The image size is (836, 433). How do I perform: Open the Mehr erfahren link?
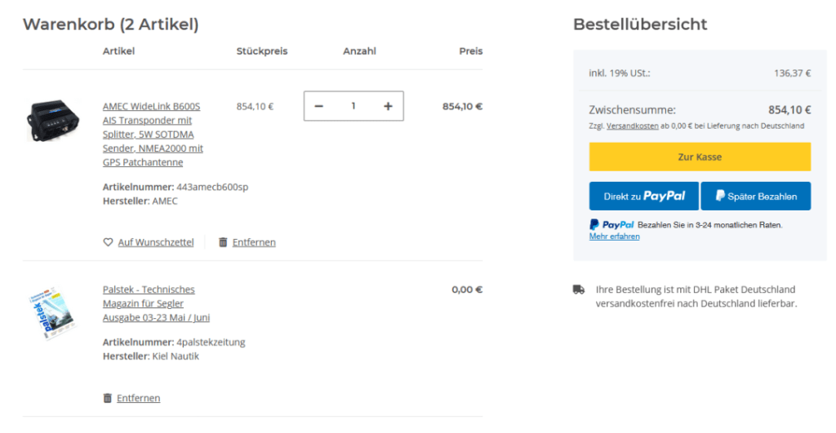point(614,236)
